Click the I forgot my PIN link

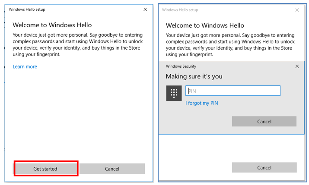tap(201, 103)
